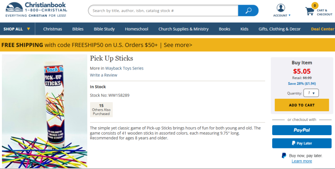The height and width of the screenshot is (169, 335).
Task: Open the Account user icon
Action: 281,8
